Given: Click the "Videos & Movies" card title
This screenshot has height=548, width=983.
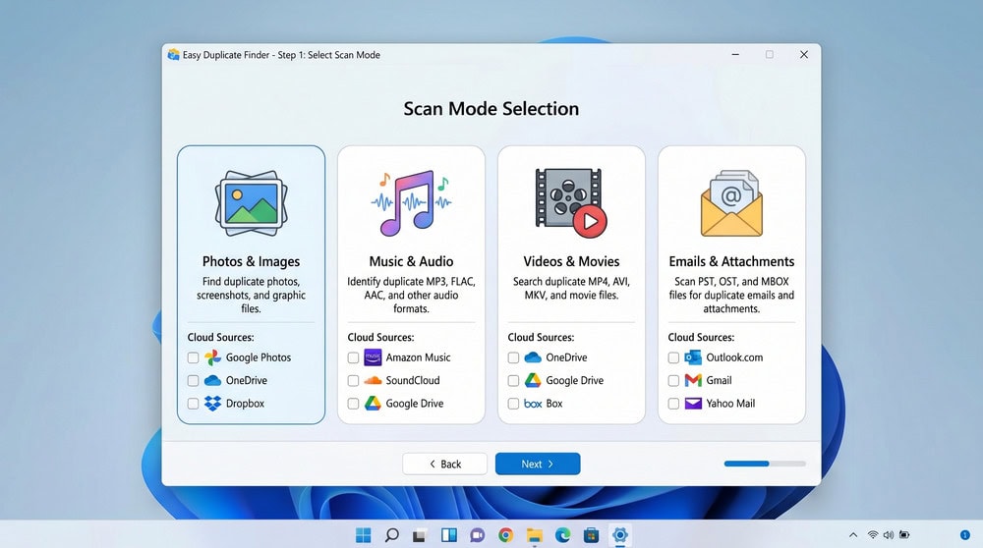Looking at the screenshot, I should click(571, 261).
